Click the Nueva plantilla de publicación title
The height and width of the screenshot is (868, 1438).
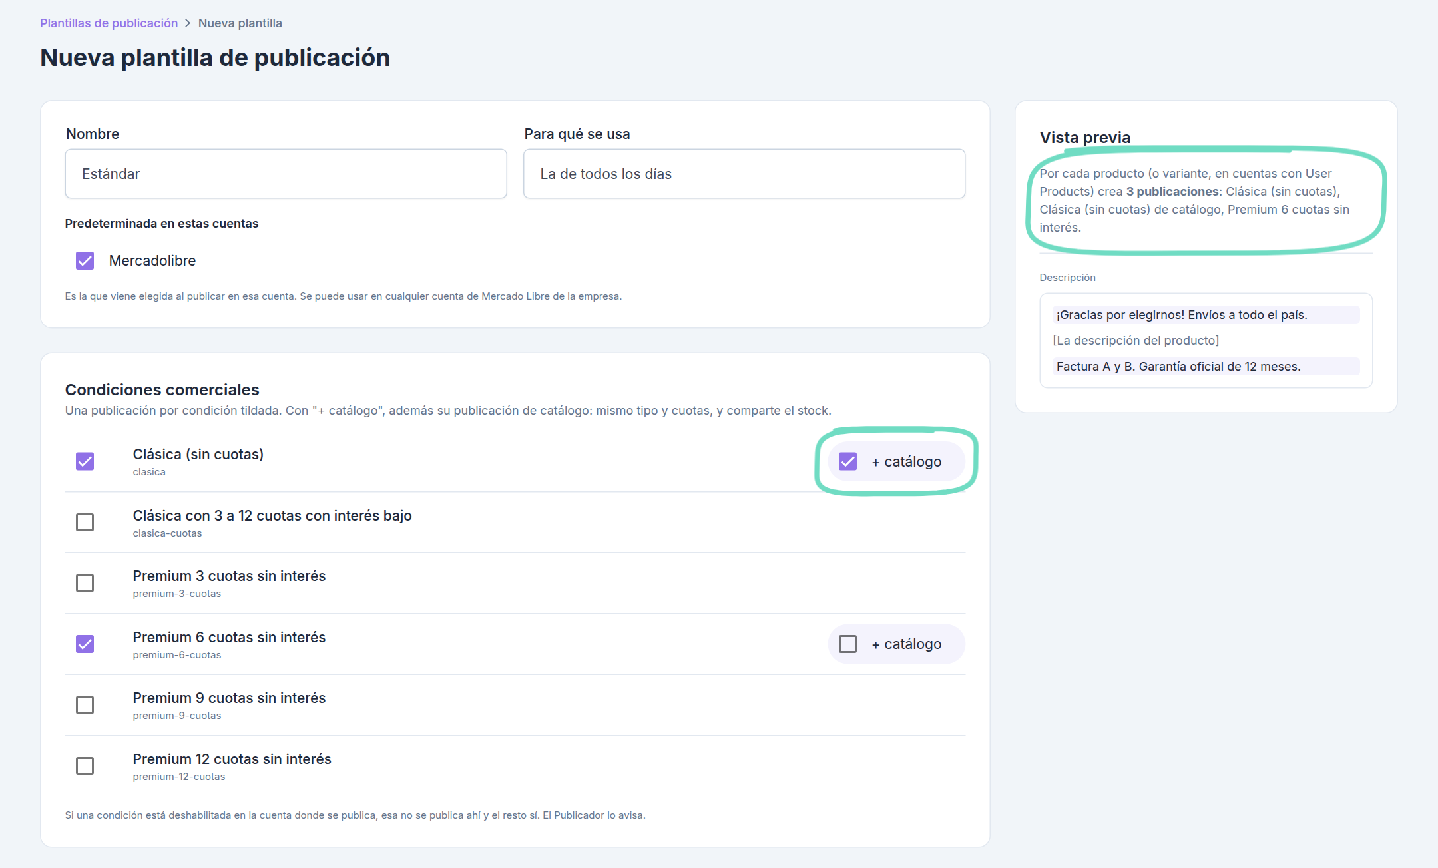coord(215,58)
